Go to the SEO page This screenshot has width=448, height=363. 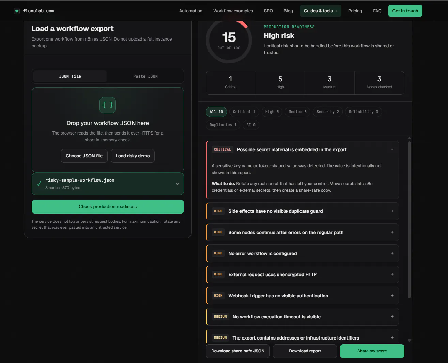pos(268,11)
